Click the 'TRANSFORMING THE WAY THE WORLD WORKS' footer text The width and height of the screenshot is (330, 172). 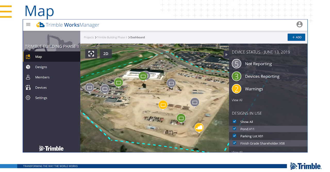50,166
